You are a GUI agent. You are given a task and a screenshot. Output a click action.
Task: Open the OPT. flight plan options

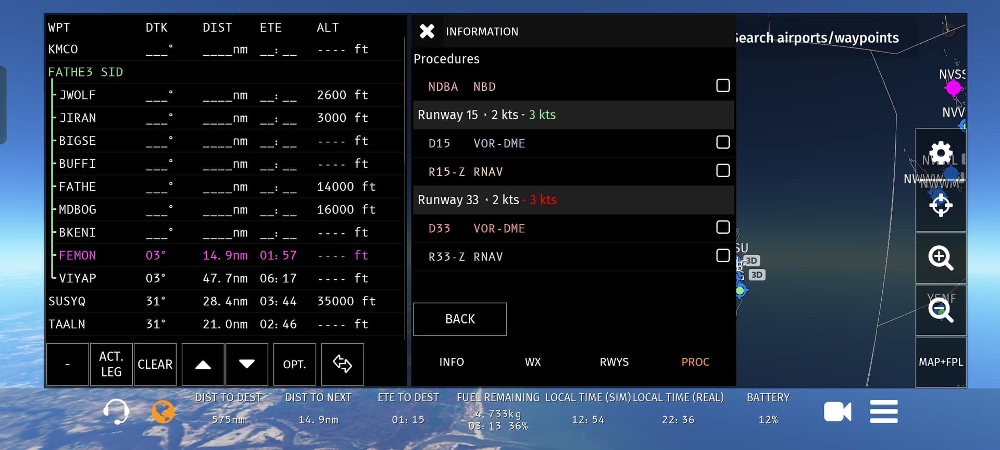point(294,364)
